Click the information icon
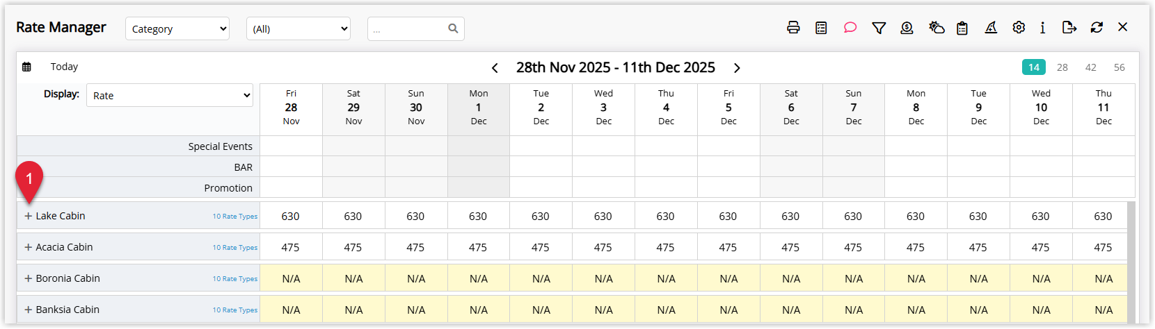Viewport: 1155px width, 329px height. click(x=1042, y=28)
